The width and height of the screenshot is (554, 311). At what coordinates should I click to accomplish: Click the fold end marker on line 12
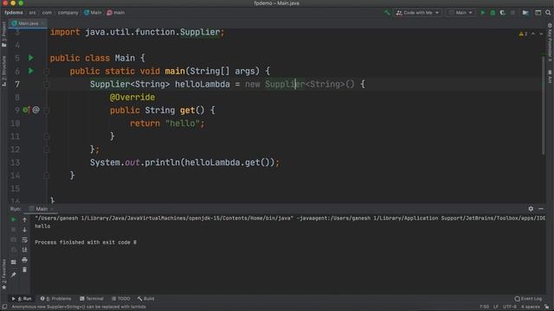pyautogui.click(x=46, y=149)
